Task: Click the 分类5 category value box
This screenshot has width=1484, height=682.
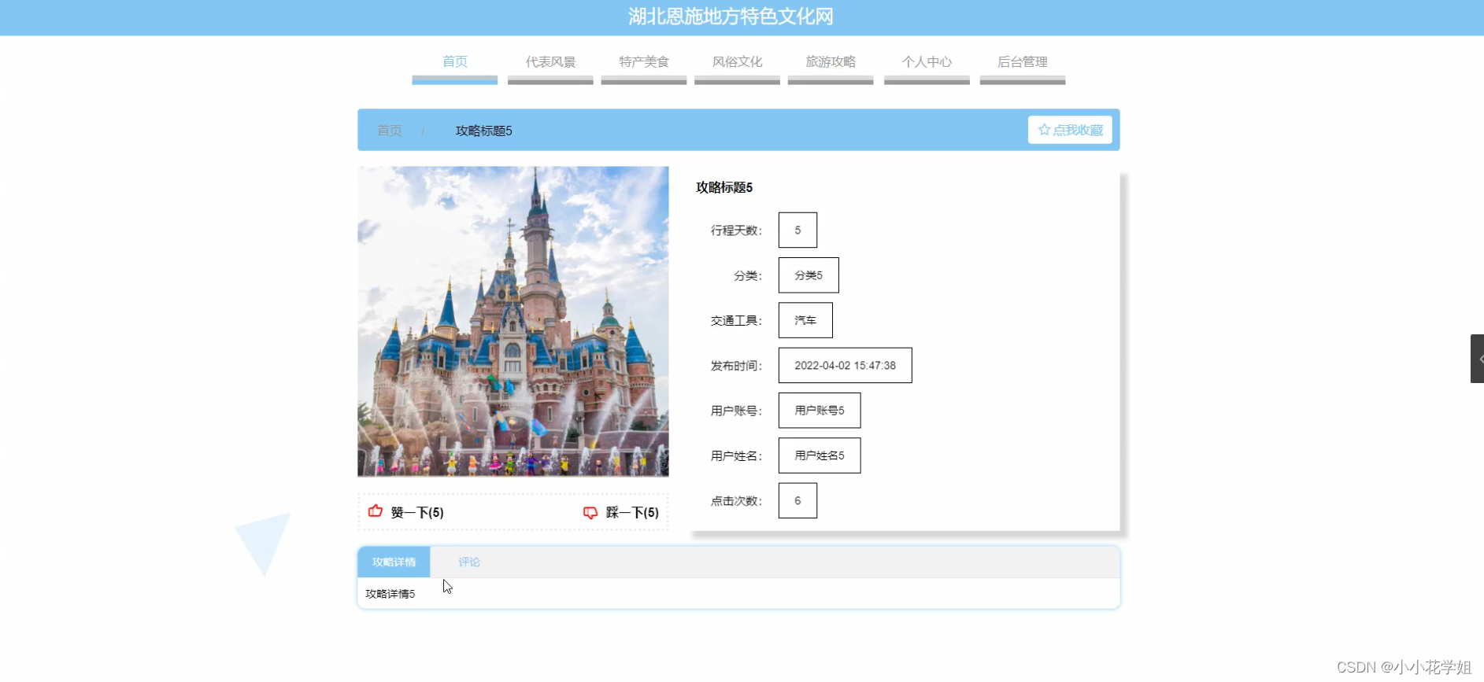Action: 809,275
